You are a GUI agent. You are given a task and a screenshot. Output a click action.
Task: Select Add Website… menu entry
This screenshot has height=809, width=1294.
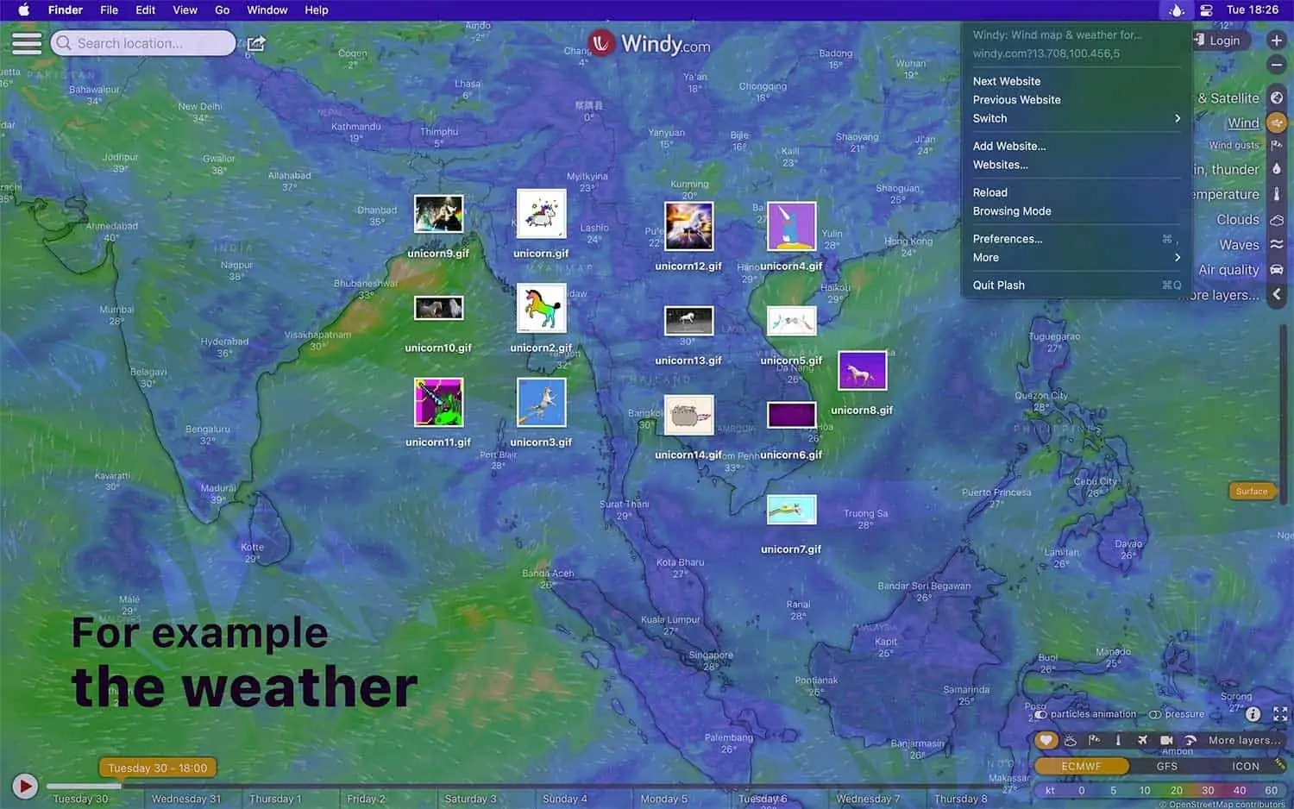coord(1009,146)
